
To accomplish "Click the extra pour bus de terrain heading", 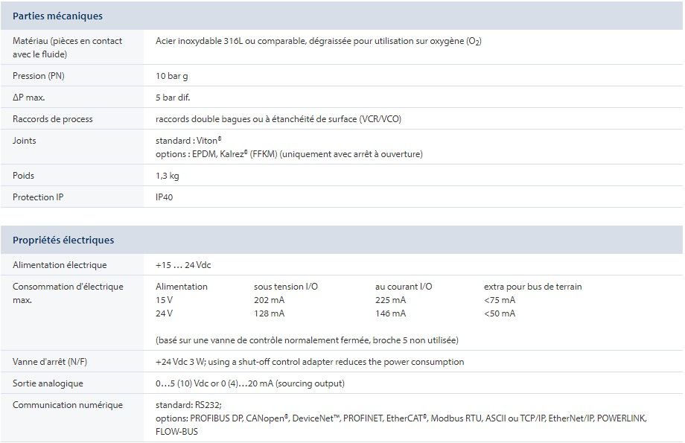I will point(532,287).
